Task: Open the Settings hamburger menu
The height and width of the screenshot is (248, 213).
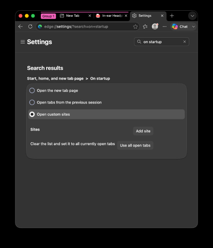Action: (x=23, y=42)
